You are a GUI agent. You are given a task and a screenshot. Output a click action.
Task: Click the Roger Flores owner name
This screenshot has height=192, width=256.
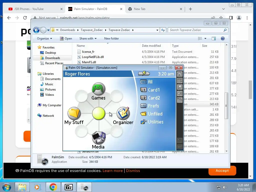pyautogui.click(x=77, y=74)
